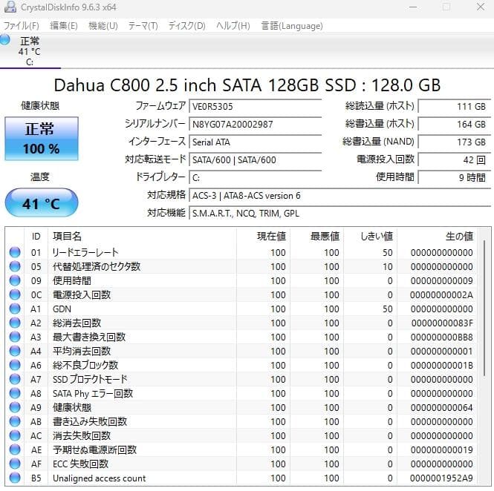Click status orb of ID 0C 電源投入回数 row
This screenshot has width=494, height=491.
pos(15,294)
